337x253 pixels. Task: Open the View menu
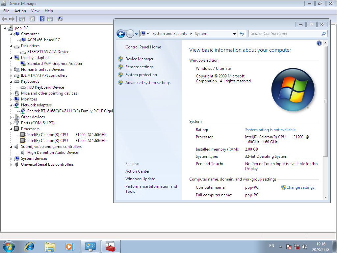pyautogui.click(x=35, y=11)
